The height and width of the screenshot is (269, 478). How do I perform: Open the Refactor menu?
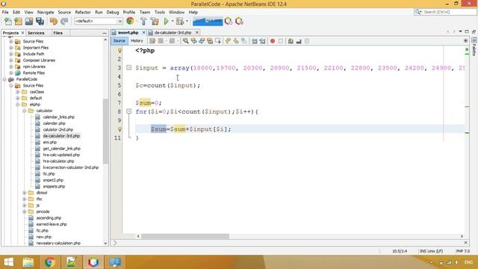pyautogui.click(x=83, y=12)
